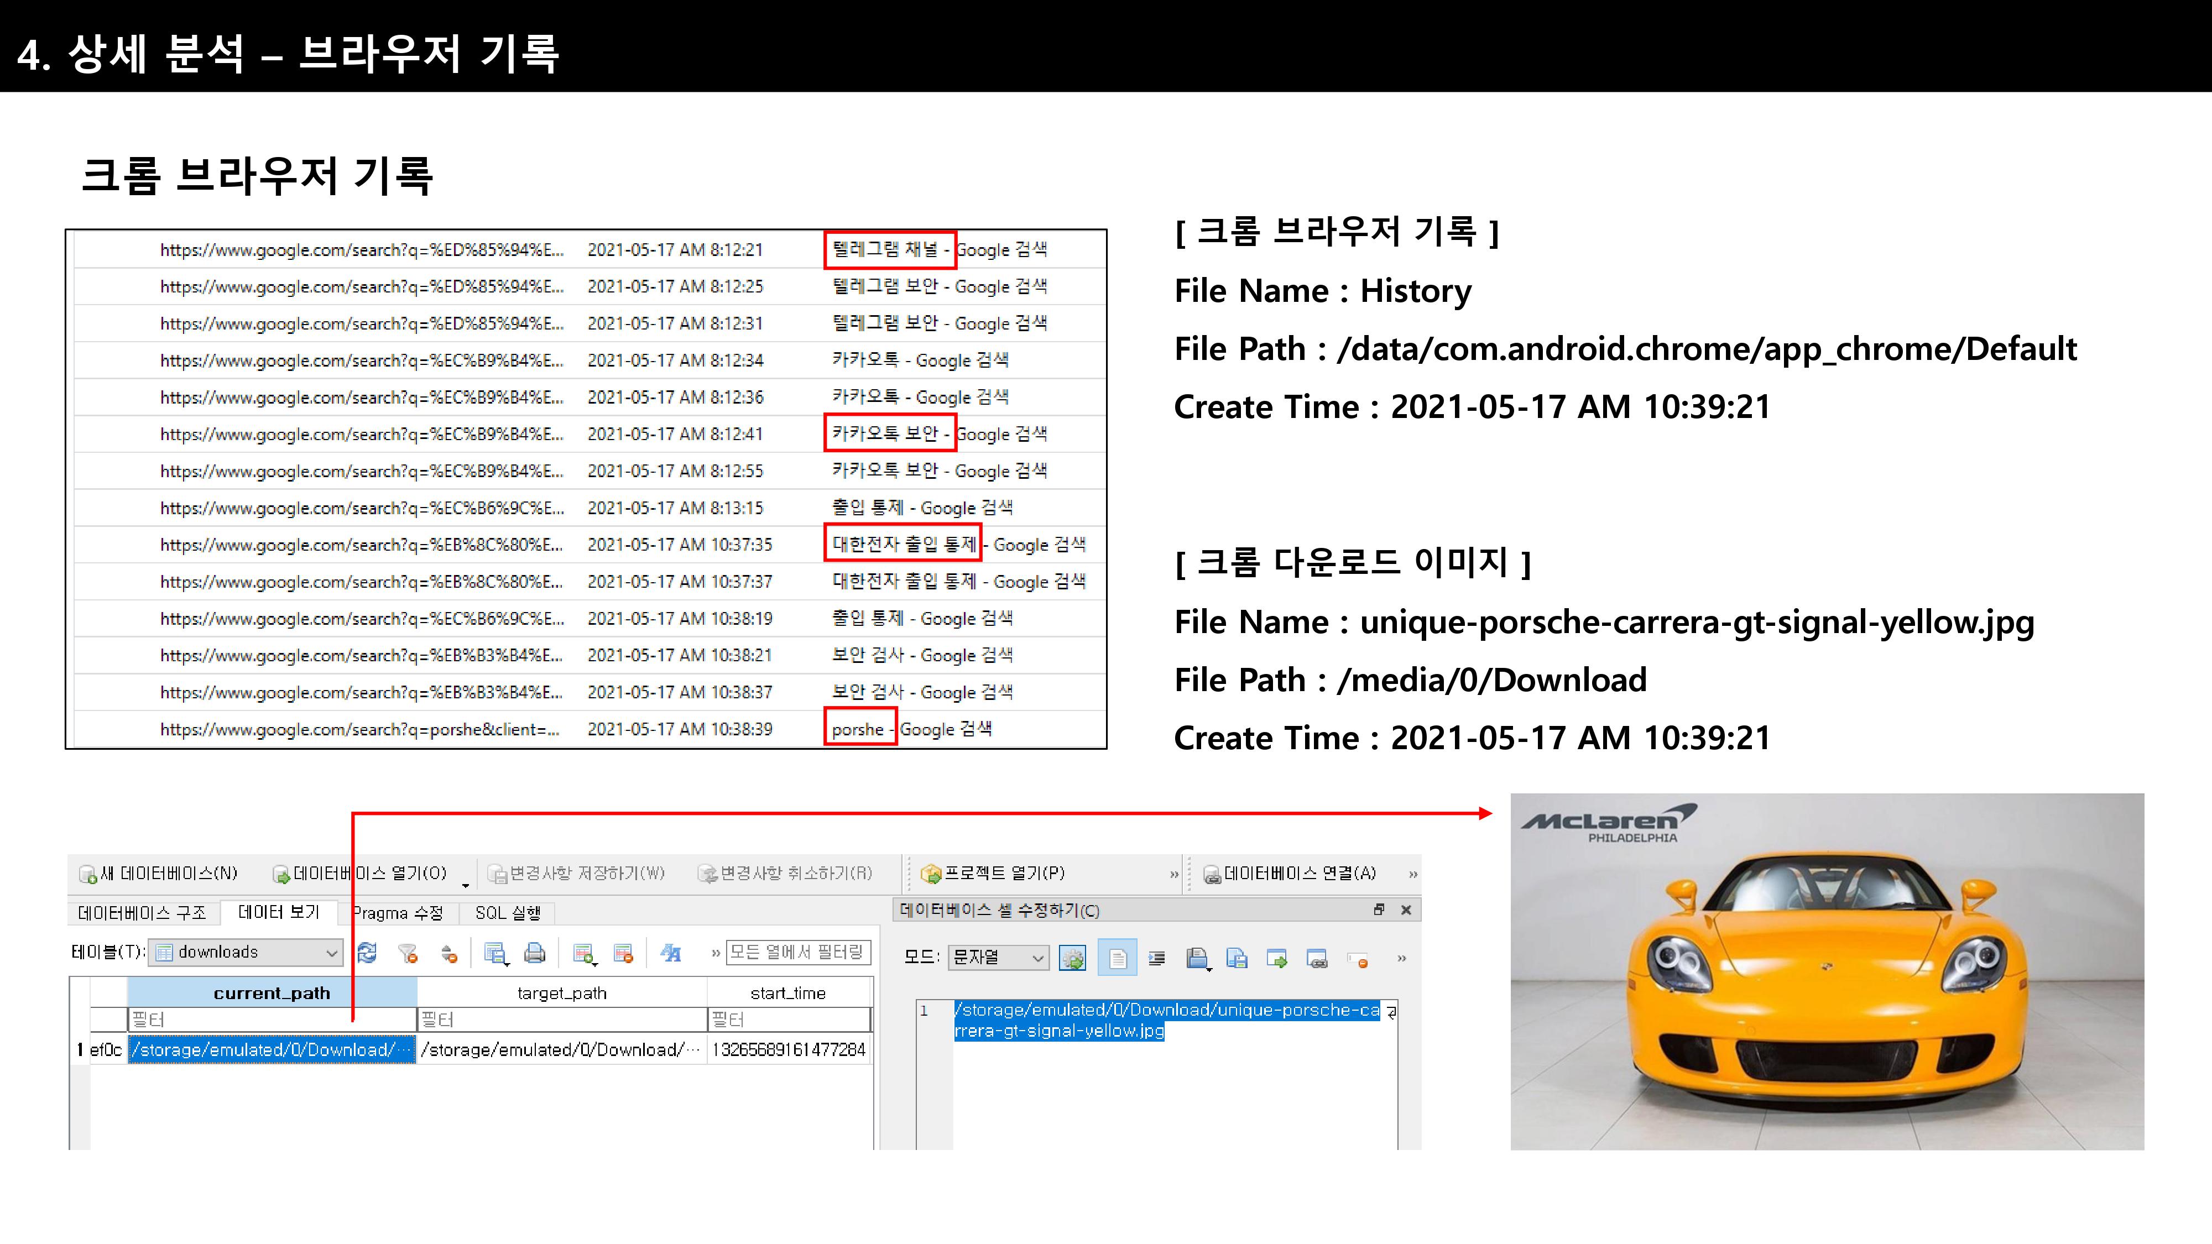This screenshot has width=2212, height=1244.
Task: Click the find and replace text icon
Action: pyautogui.click(x=671, y=953)
